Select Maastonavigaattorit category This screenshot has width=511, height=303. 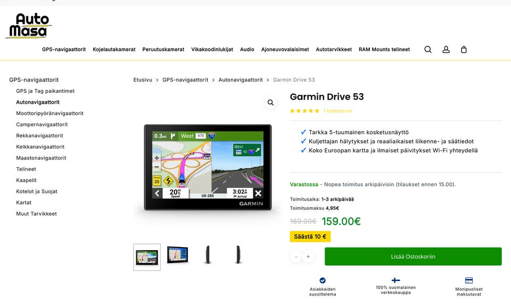pos(41,158)
